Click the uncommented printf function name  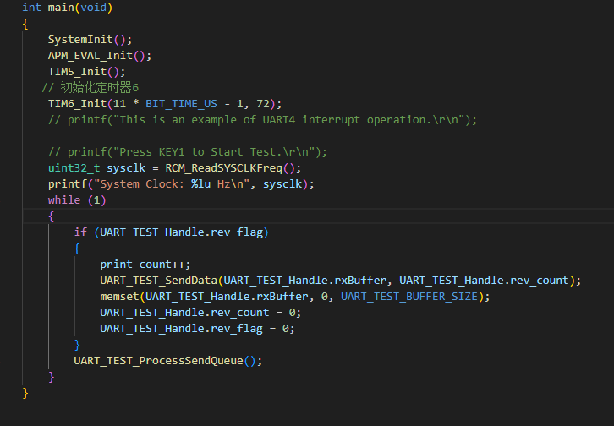[x=68, y=184]
